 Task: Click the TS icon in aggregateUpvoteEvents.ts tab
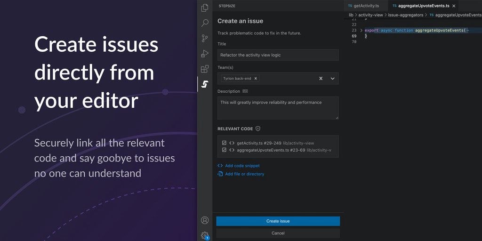[x=394, y=6]
